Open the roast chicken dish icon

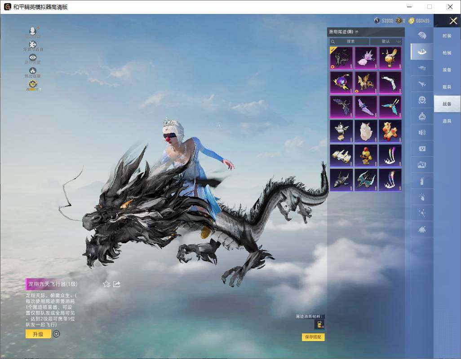coord(422,229)
